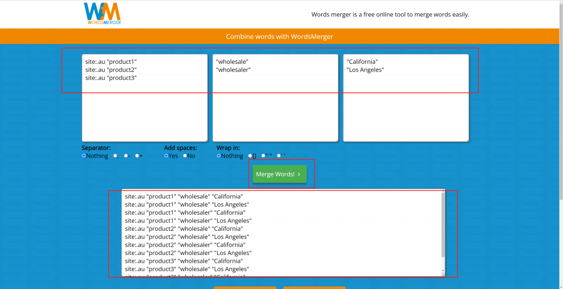
Task: Click the 'Separator:' label
Action: (96, 148)
